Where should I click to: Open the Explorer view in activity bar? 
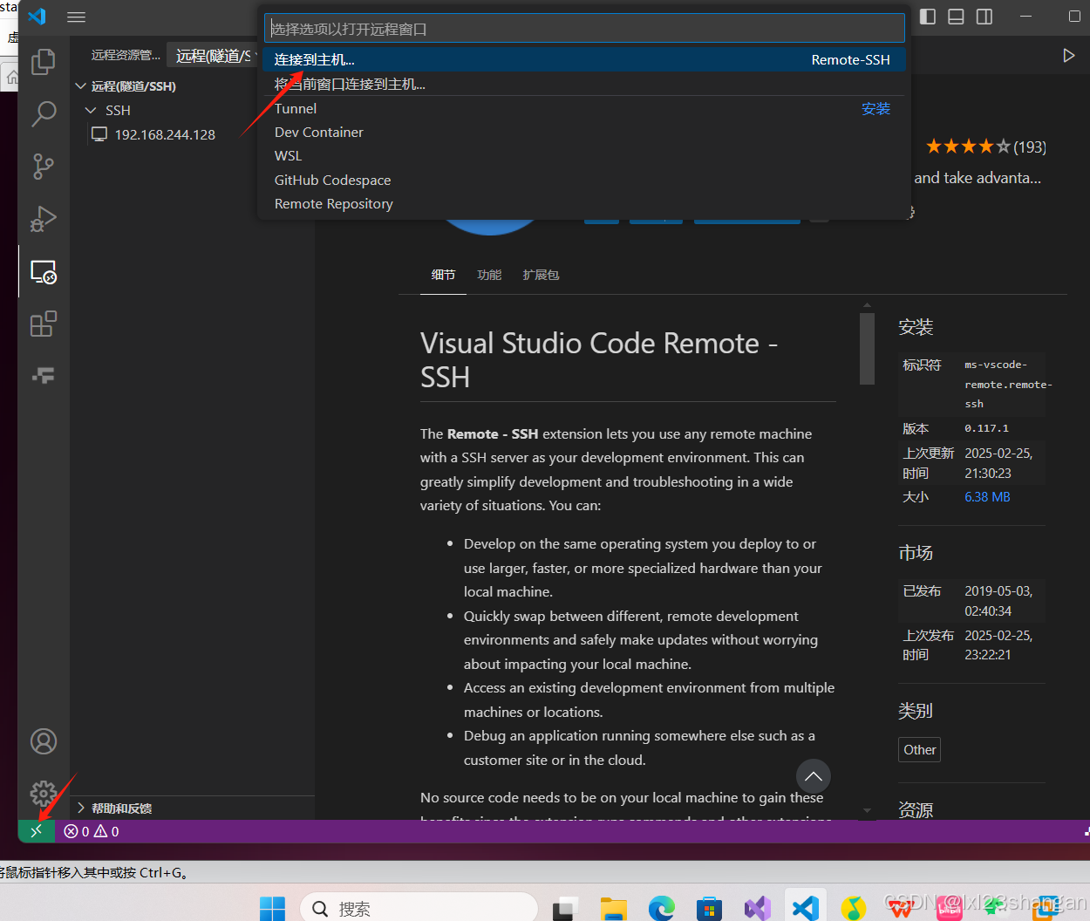pos(44,62)
